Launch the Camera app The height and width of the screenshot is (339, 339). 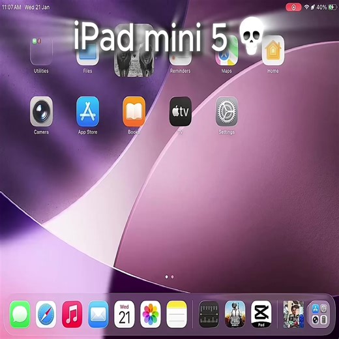point(41,111)
